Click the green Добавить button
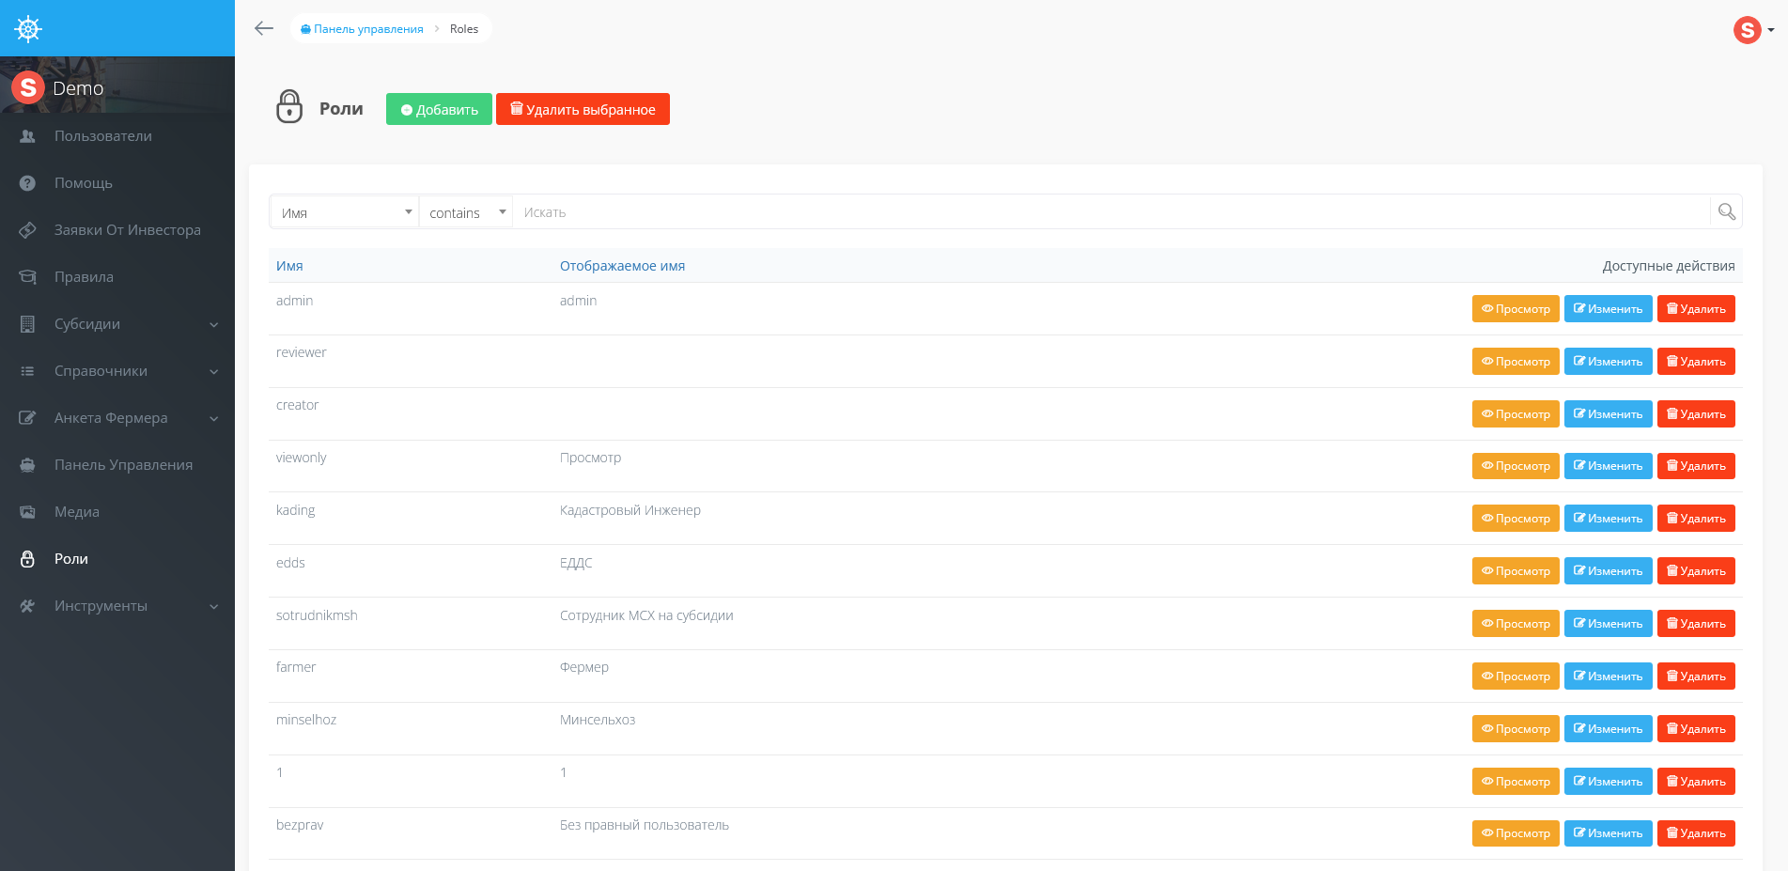This screenshot has width=1788, height=871. [439, 109]
